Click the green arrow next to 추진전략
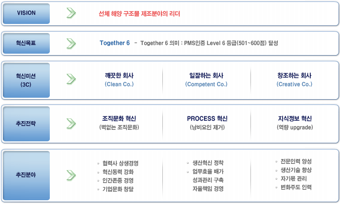This screenshot has height=206, width=340. pos(71,124)
